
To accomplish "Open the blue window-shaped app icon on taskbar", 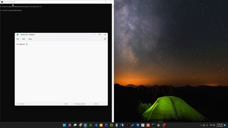I will [138, 125].
